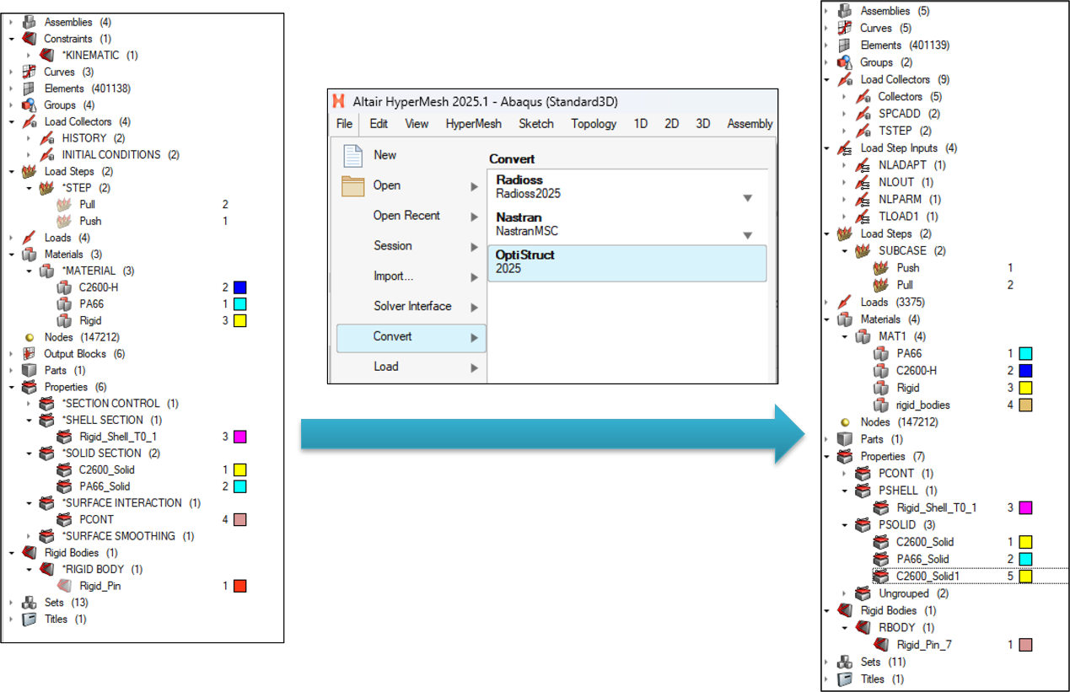The width and height of the screenshot is (1070, 692).
Task: Click the Output Blocks icon
Action: (x=30, y=354)
